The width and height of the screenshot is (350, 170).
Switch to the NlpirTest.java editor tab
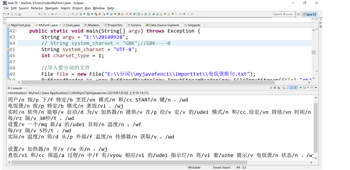(20, 25)
